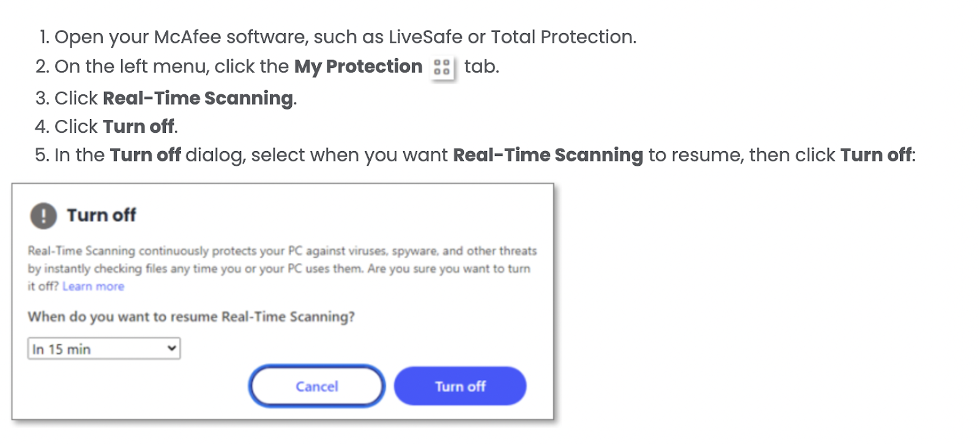The width and height of the screenshot is (979, 444).
Task: Click the 'Turn off' dialog heading
Action: [102, 215]
